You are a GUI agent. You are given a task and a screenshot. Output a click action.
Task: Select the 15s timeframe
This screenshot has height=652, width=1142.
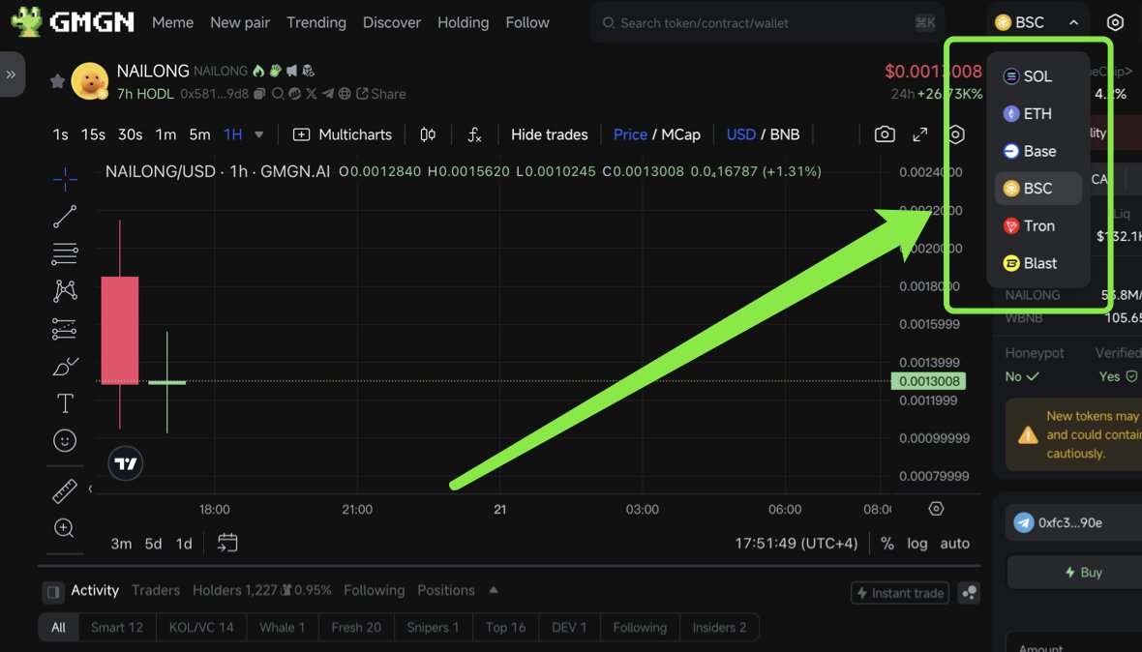click(93, 134)
